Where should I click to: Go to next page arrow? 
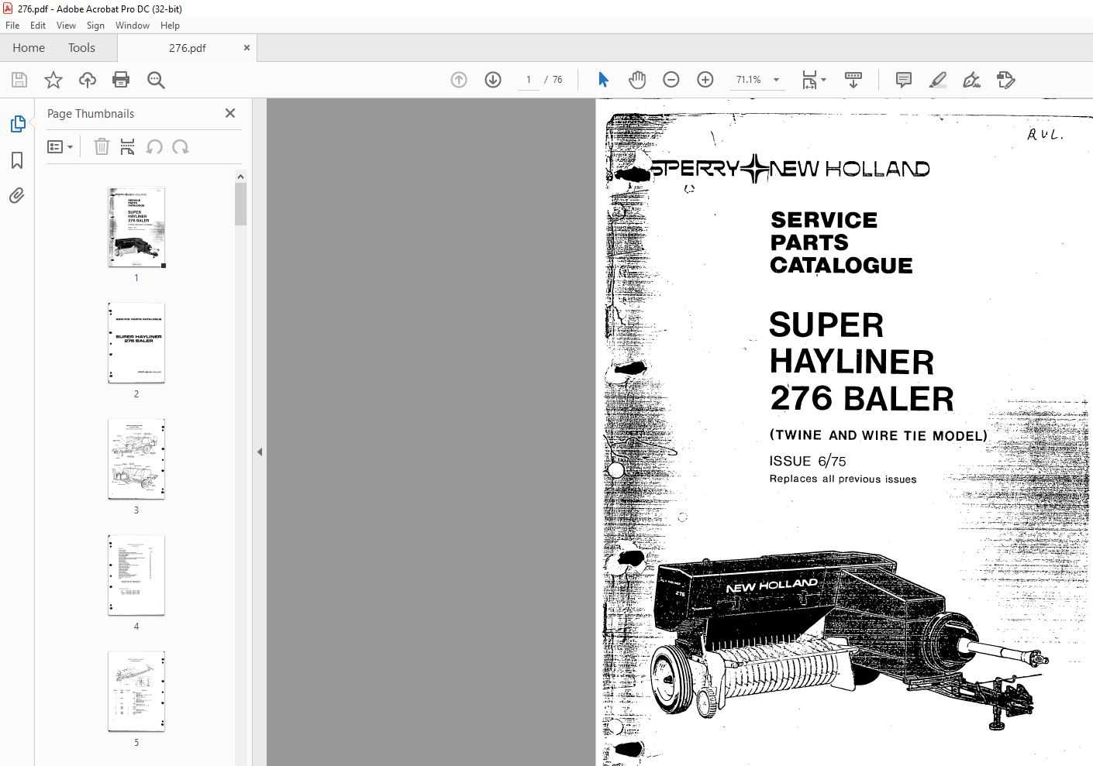493,80
